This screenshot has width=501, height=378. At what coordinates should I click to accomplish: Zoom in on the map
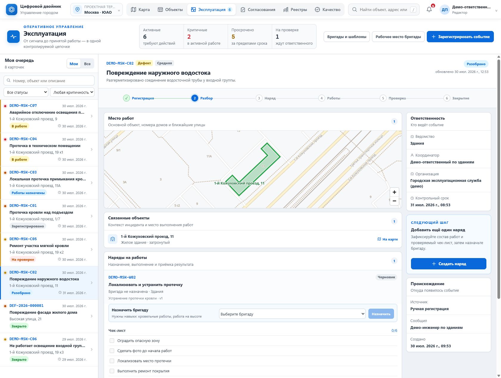pyautogui.click(x=394, y=192)
